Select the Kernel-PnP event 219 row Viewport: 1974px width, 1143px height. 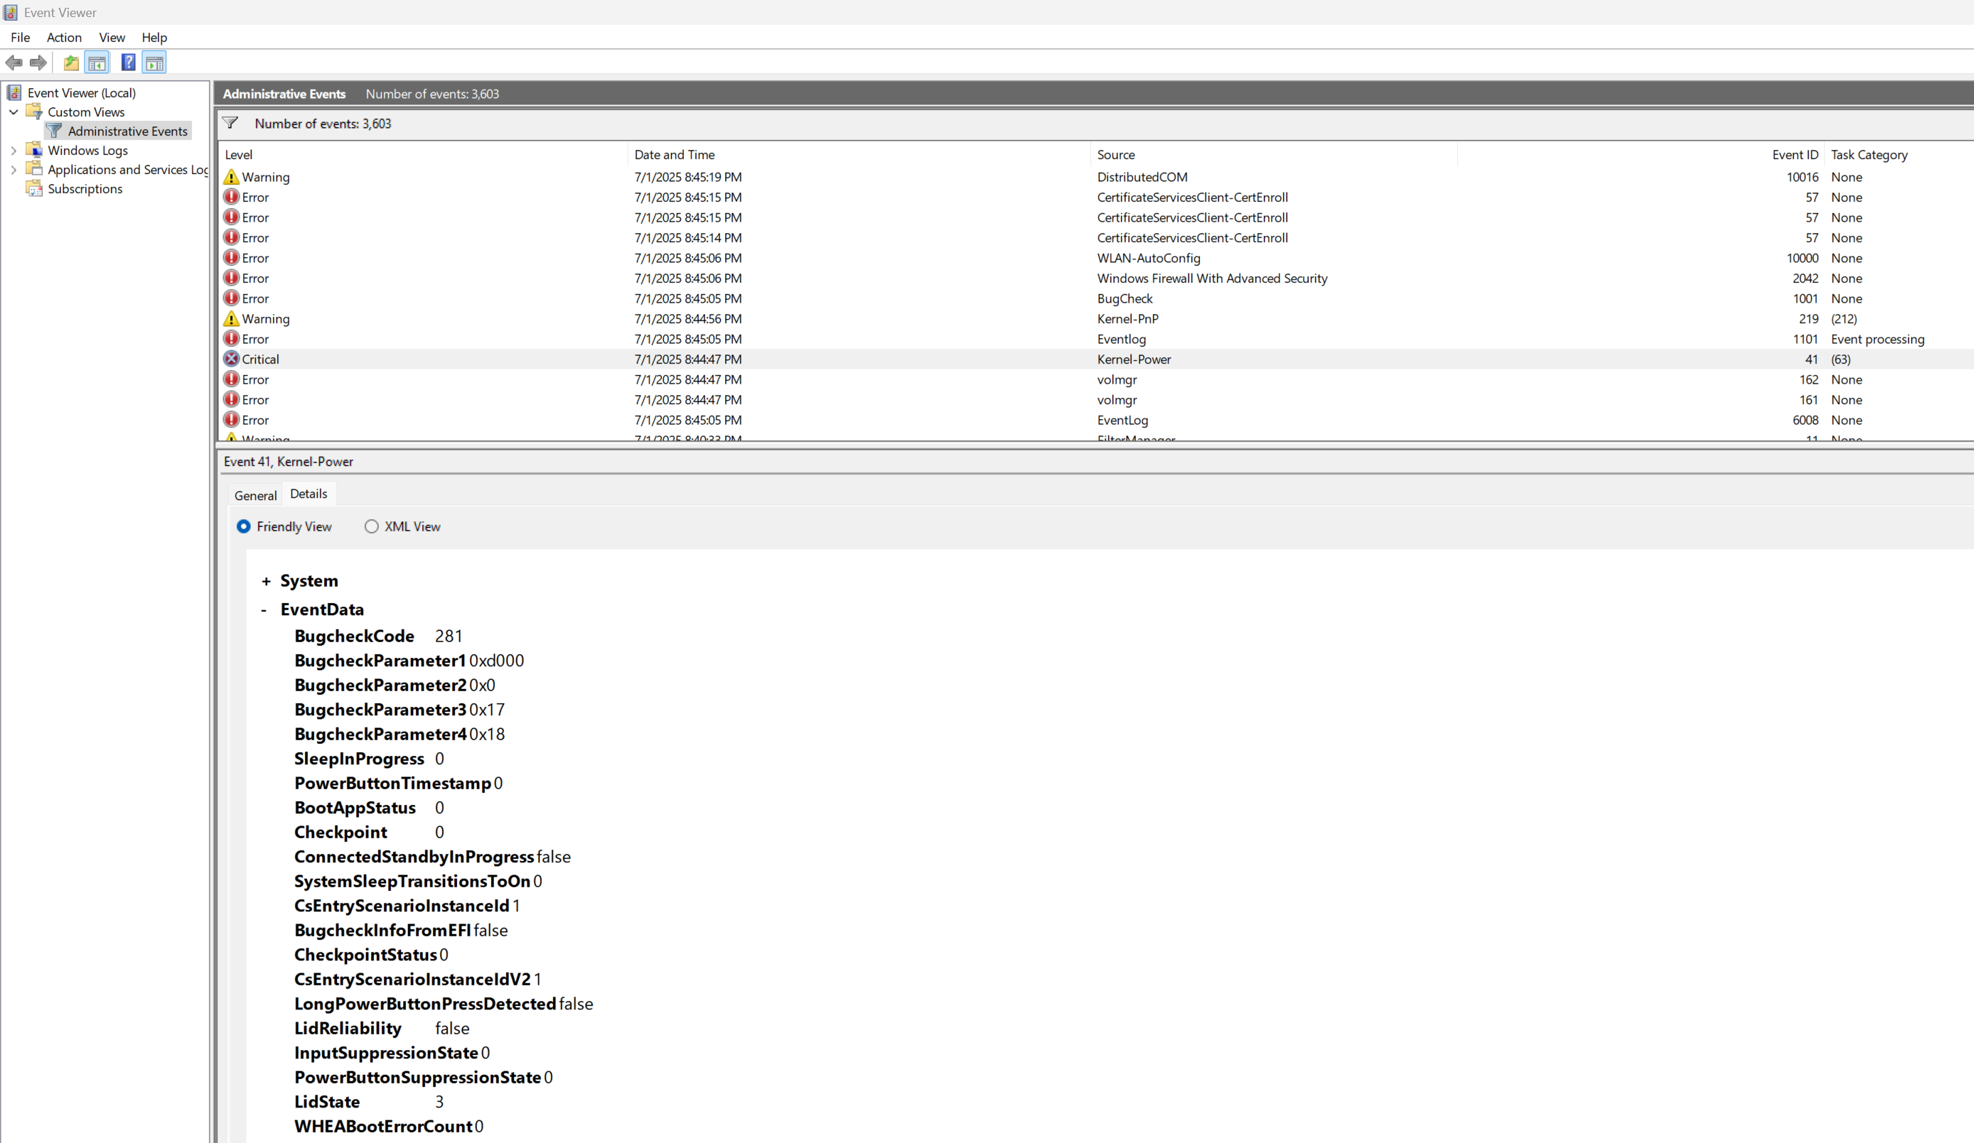coord(1096,319)
